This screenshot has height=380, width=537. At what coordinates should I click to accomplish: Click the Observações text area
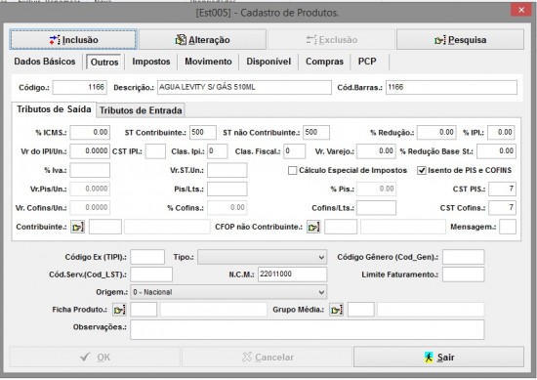pos(308,329)
